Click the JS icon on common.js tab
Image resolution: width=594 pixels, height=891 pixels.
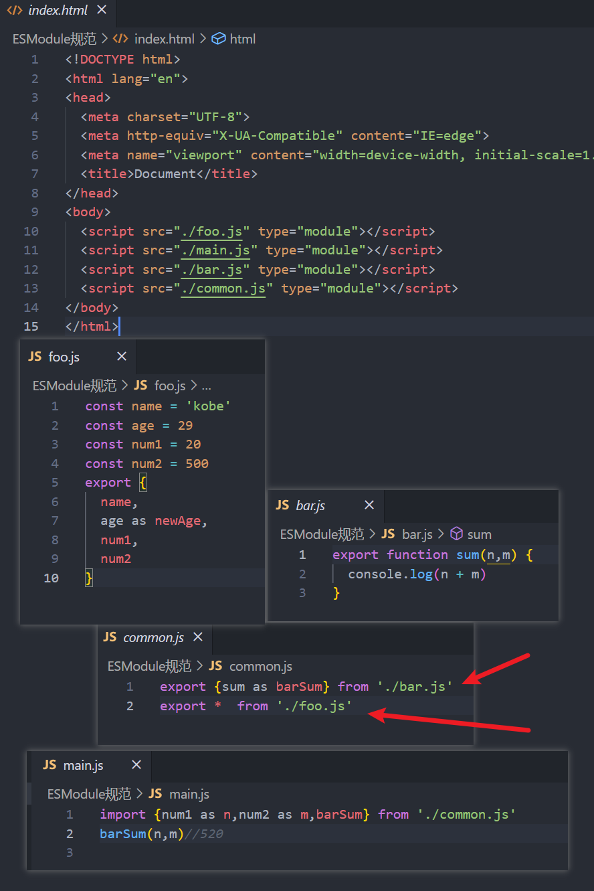click(x=110, y=637)
